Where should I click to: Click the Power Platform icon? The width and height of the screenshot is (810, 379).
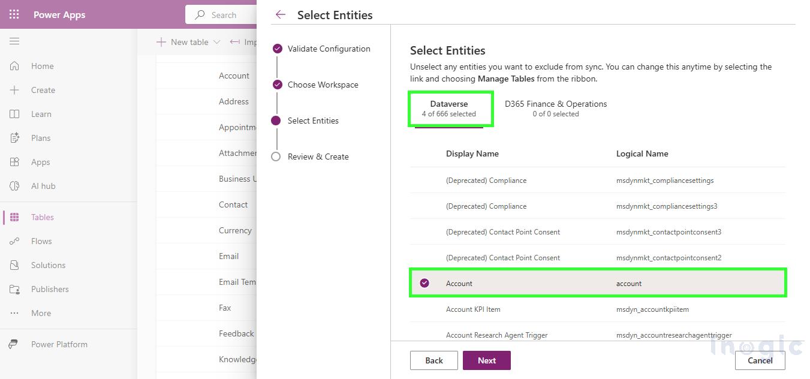pos(13,344)
